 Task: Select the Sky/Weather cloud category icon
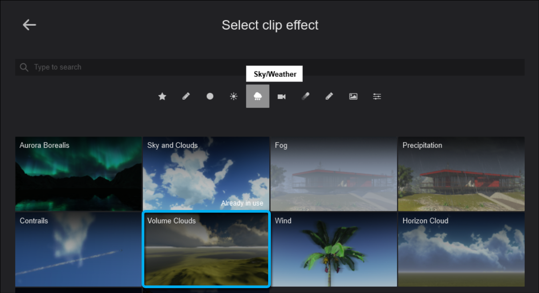(258, 96)
